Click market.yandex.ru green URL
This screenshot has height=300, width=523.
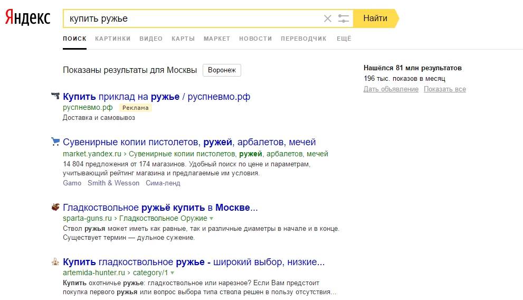click(x=92, y=154)
